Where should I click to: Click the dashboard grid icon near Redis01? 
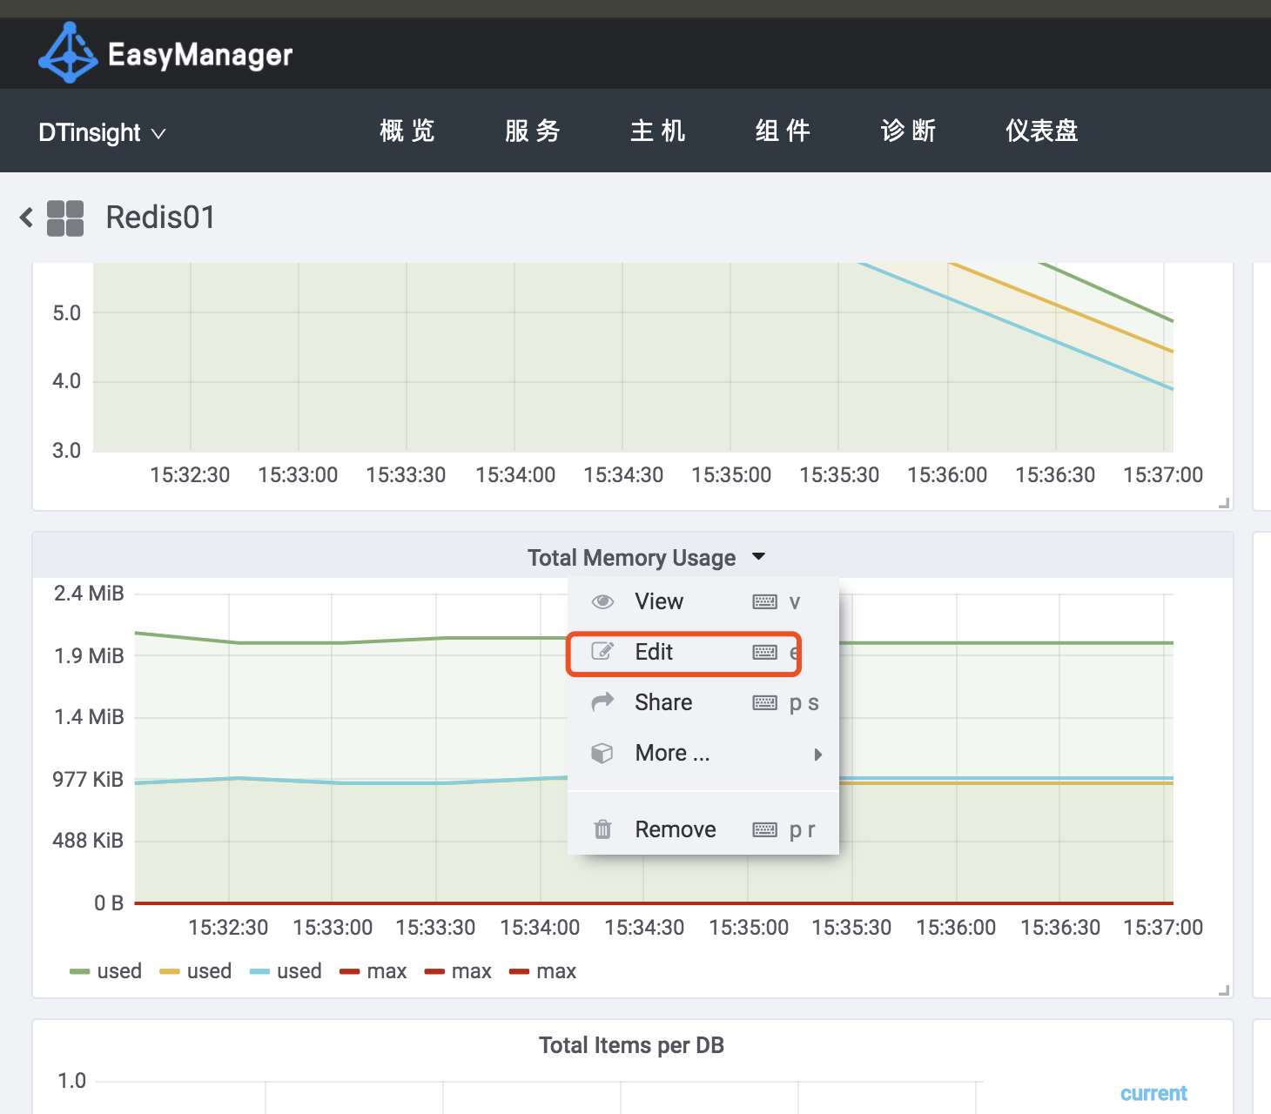tap(65, 218)
